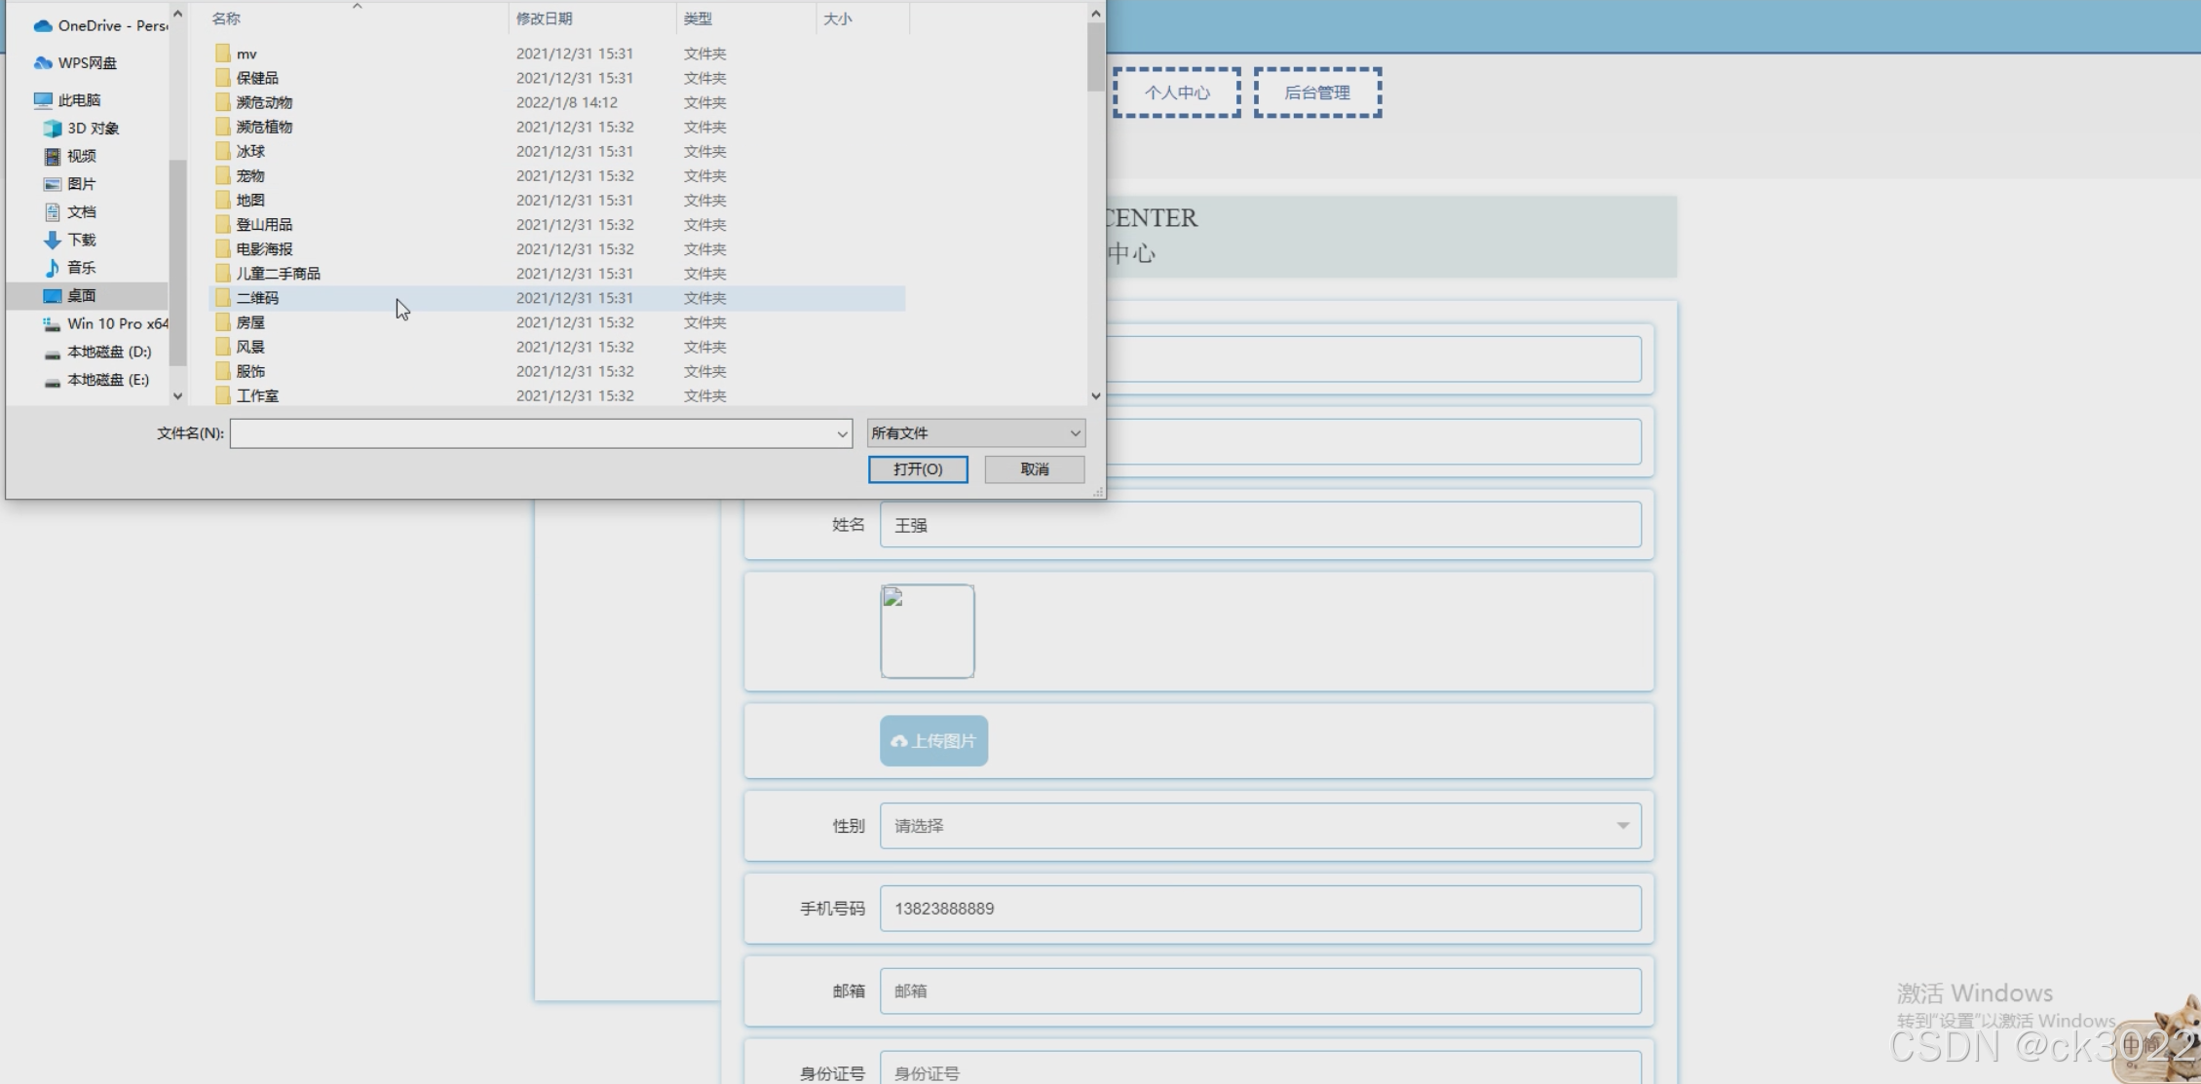Select the 本地磁盘 (D:) drive icon
Viewport: 2201px width, 1084px height.
(53, 353)
